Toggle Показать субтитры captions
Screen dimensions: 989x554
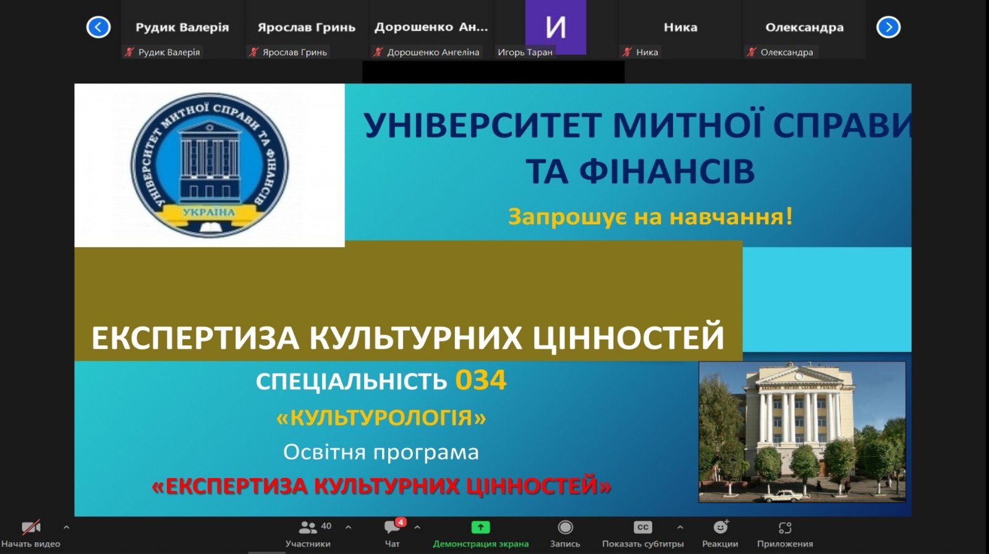coord(643,534)
